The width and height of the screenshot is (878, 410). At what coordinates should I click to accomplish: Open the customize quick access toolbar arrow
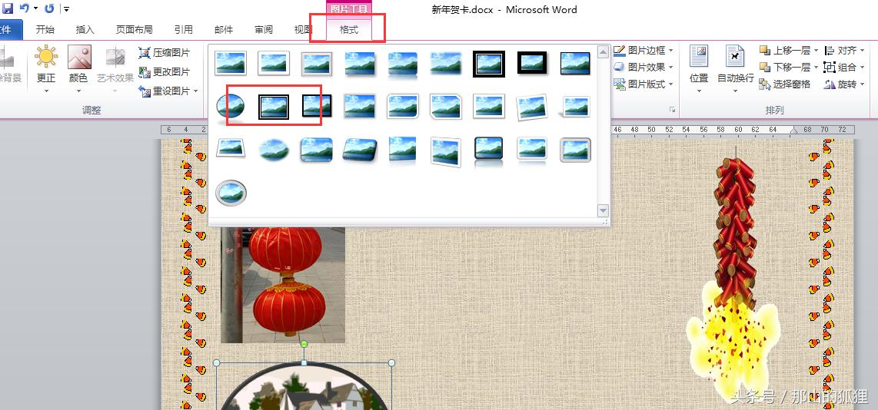point(66,9)
